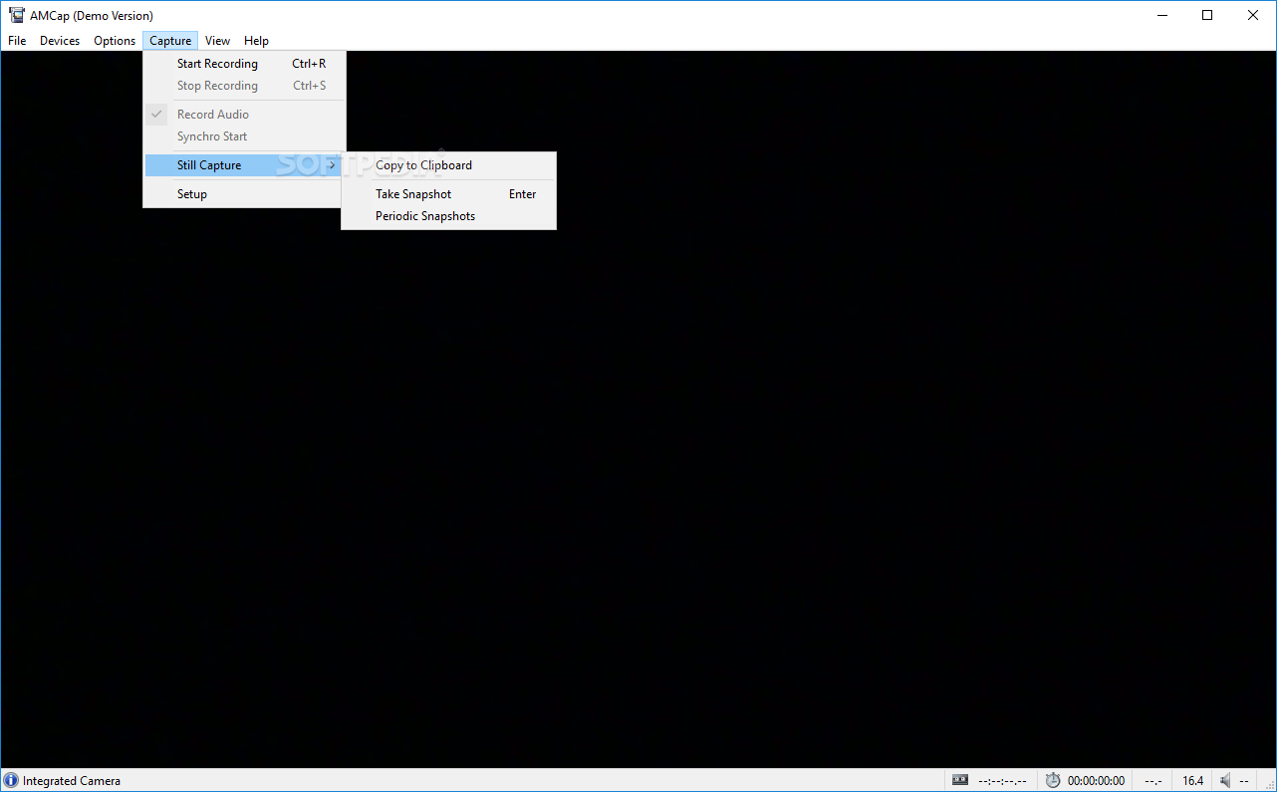Screen dimensions: 1277x792
Task: Click the speaker audio icon in status bar
Action: tap(1225, 780)
